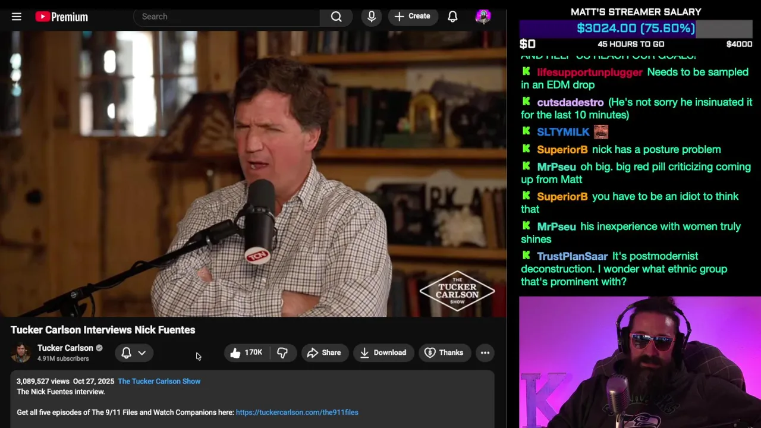Select chat user SLTYMILK
The image size is (761, 428).
[563, 132]
